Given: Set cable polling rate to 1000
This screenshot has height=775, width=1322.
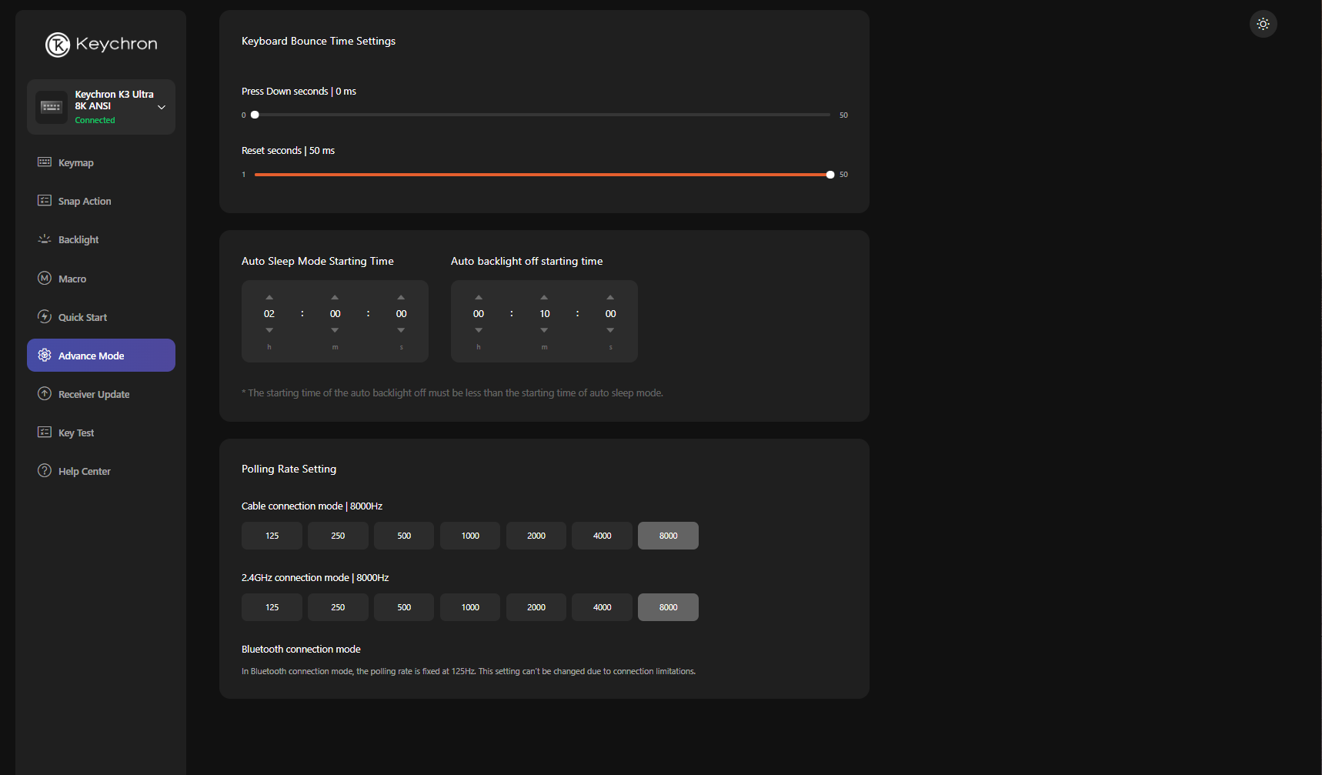Looking at the screenshot, I should coord(470,536).
